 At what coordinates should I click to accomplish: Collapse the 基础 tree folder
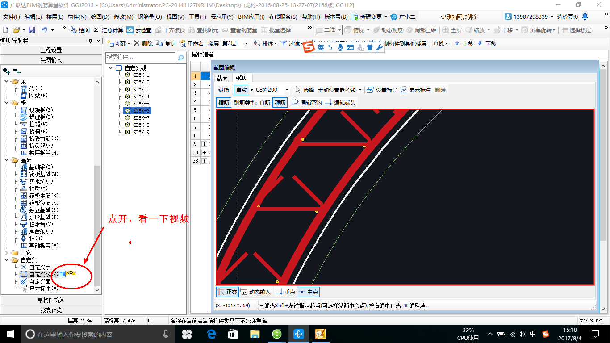(x=7, y=160)
